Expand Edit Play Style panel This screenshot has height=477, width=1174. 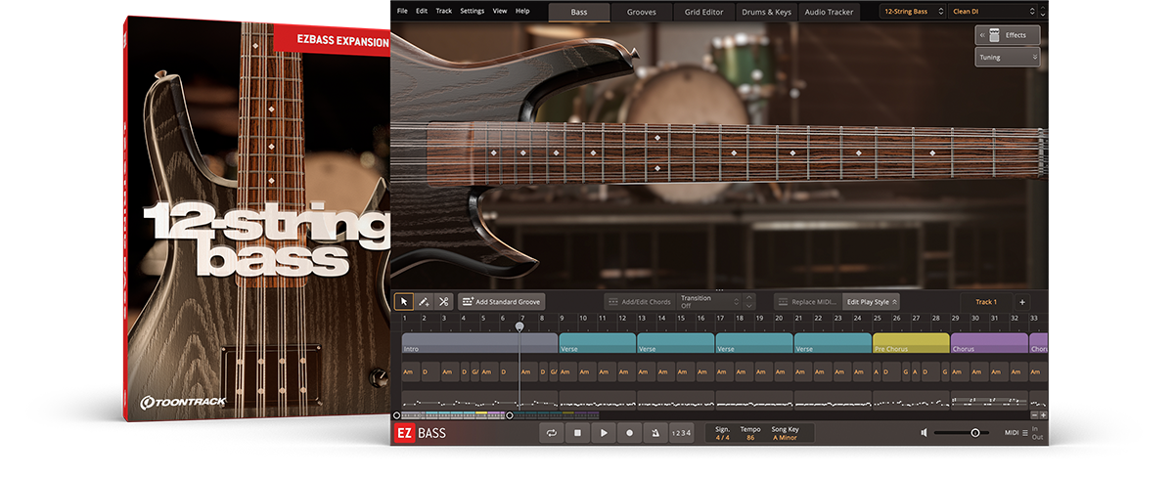[872, 302]
